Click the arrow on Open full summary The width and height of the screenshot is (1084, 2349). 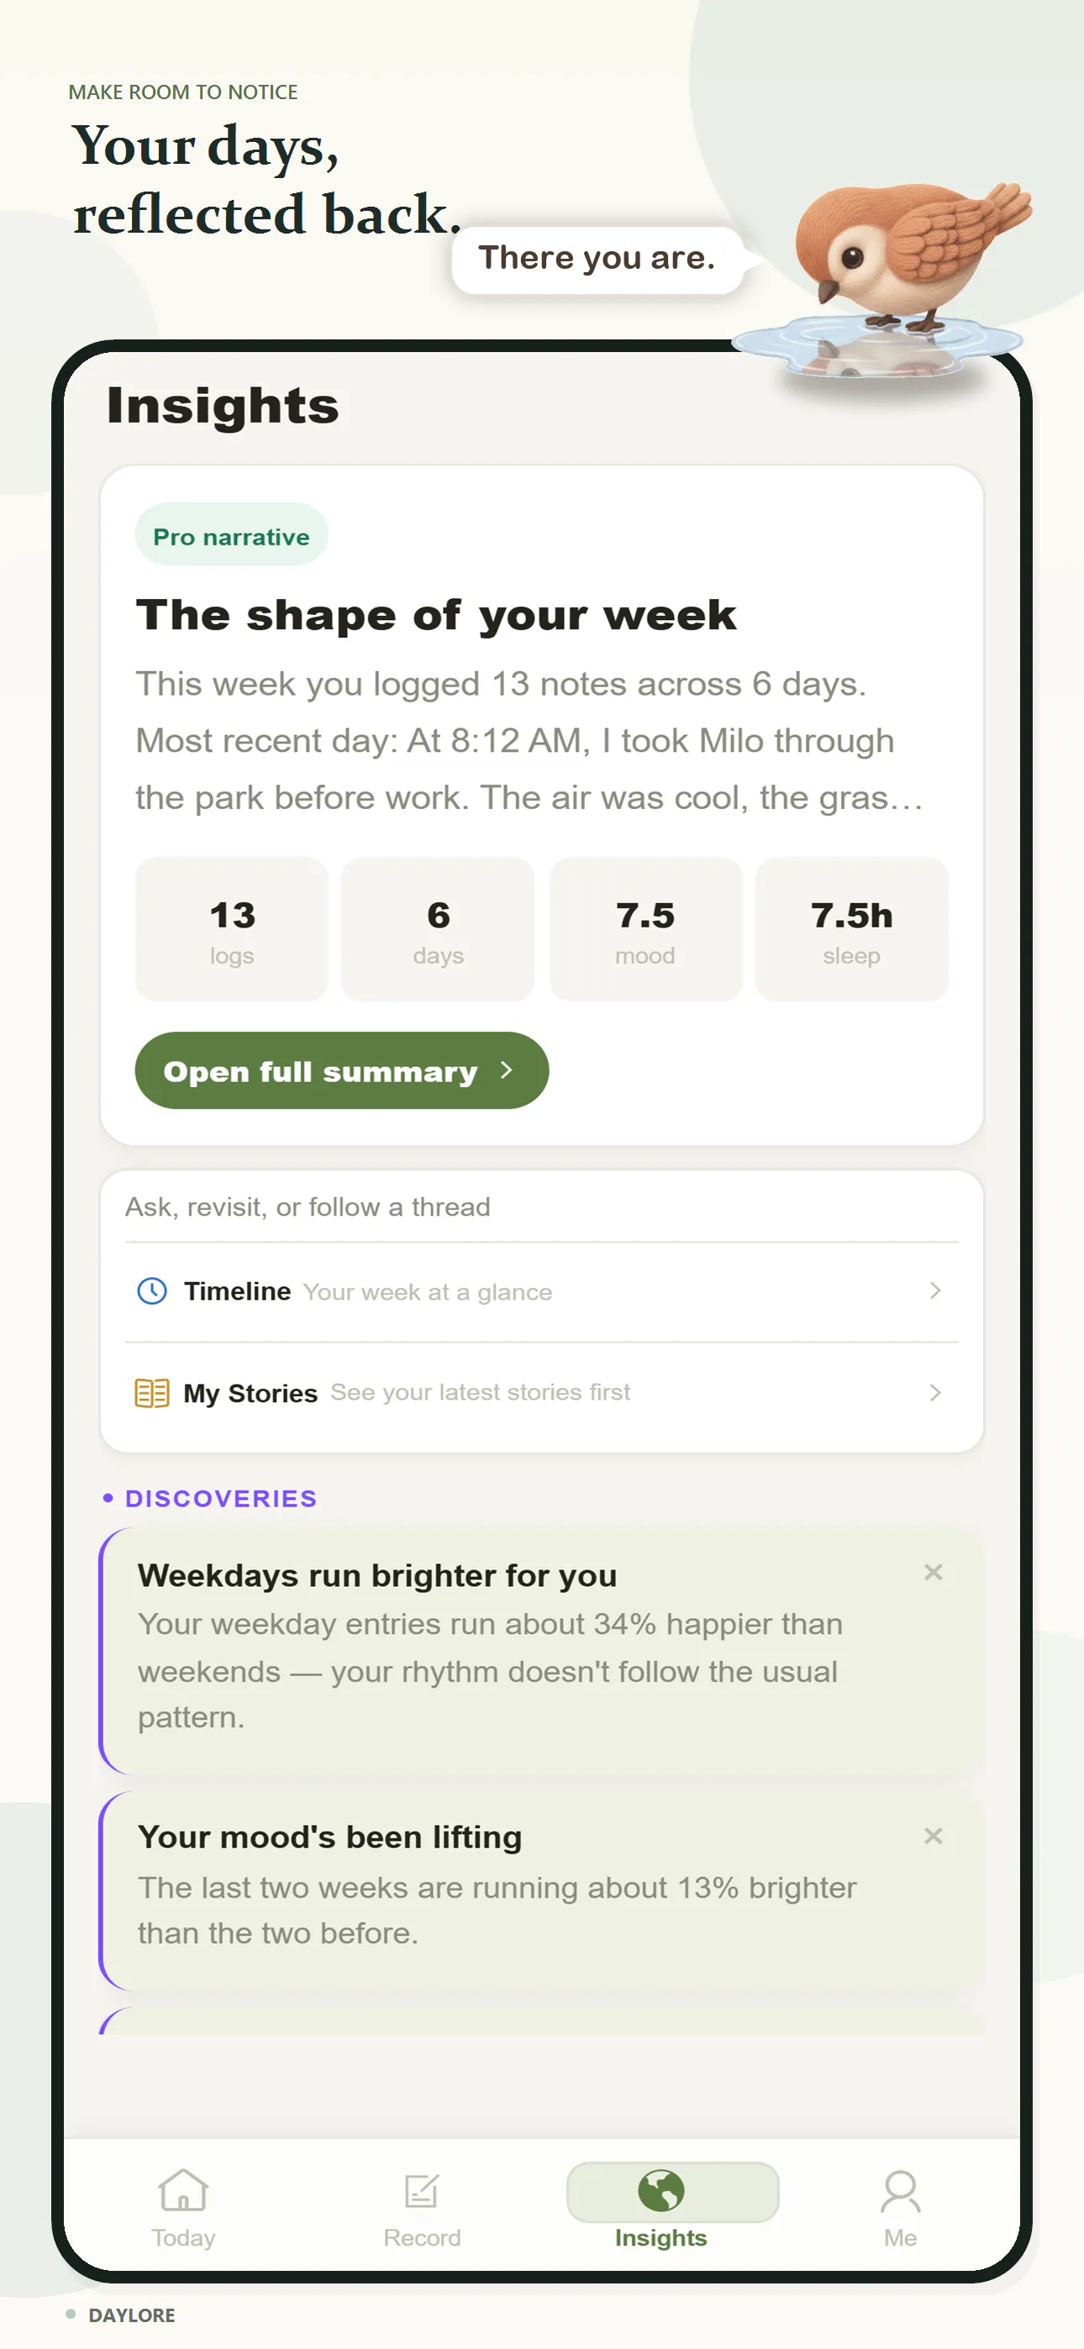pos(507,1069)
